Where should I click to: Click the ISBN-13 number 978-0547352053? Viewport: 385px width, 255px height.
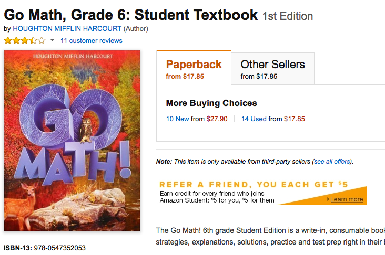[59, 248]
